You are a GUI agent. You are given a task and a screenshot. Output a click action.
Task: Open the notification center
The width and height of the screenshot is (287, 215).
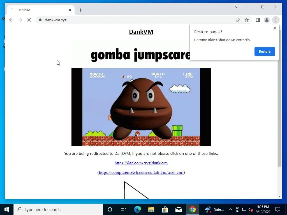(278, 209)
